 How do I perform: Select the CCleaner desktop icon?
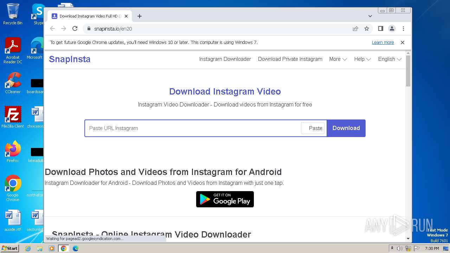[13, 83]
